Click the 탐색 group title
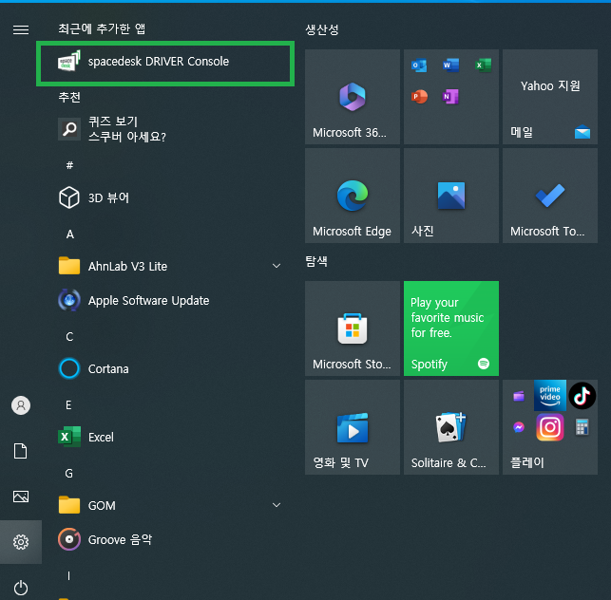 coord(316,261)
